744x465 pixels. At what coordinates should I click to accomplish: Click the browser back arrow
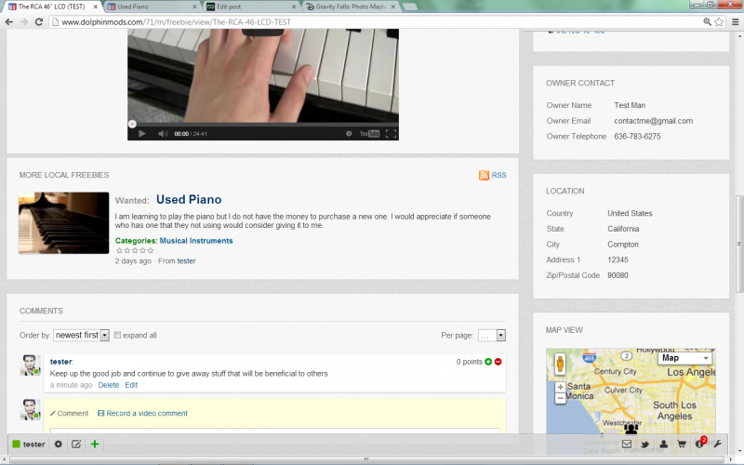point(9,21)
